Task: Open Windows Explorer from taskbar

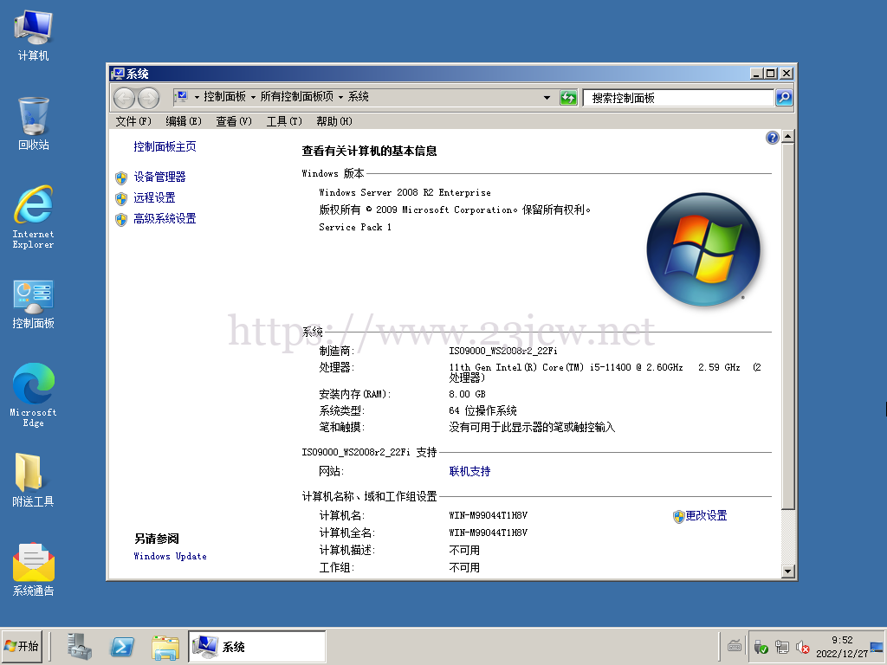Action: pyautogui.click(x=165, y=647)
